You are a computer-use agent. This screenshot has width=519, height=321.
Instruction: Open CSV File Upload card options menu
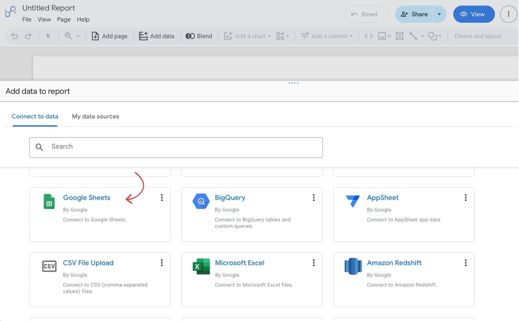[161, 263]
